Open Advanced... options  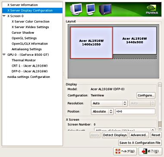(139, 135)
